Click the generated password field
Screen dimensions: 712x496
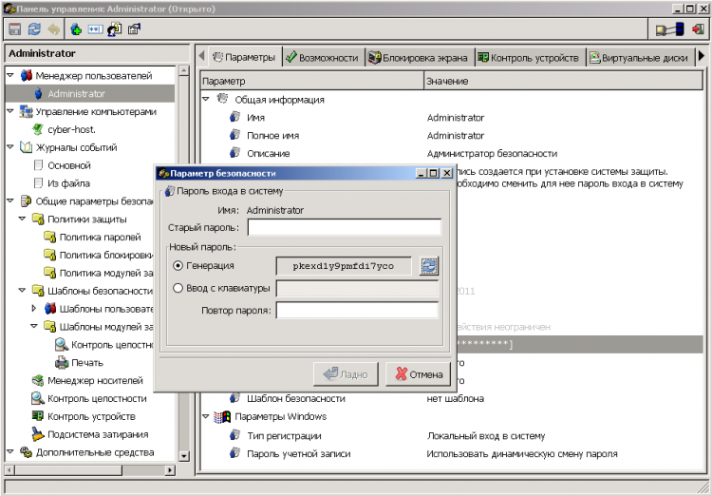[x=344, y=266]
